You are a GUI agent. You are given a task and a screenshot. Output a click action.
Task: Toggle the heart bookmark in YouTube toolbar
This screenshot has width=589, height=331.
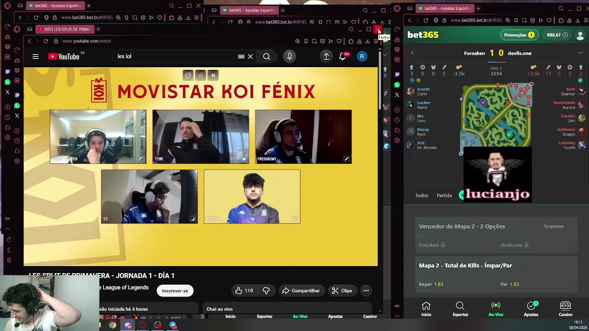click(339, 41)
